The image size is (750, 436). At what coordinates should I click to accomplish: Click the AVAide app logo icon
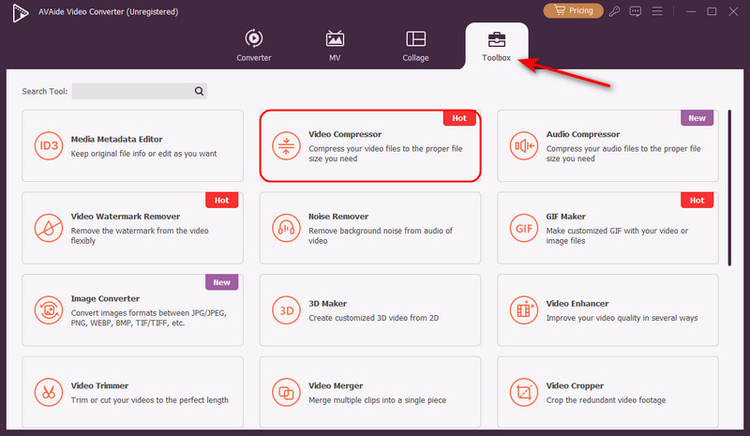point(20,12)
